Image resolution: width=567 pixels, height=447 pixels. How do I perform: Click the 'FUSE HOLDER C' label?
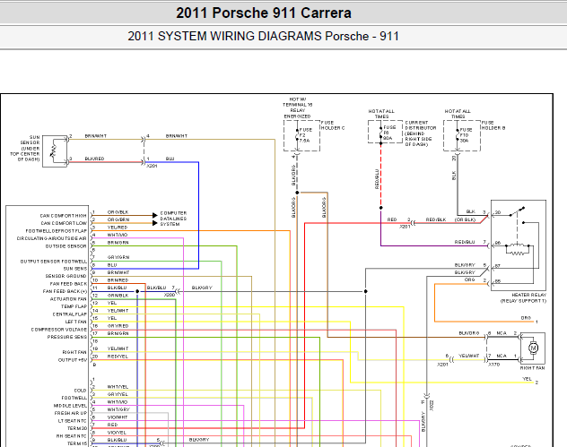pyautogui.click(x=333, y=125)
